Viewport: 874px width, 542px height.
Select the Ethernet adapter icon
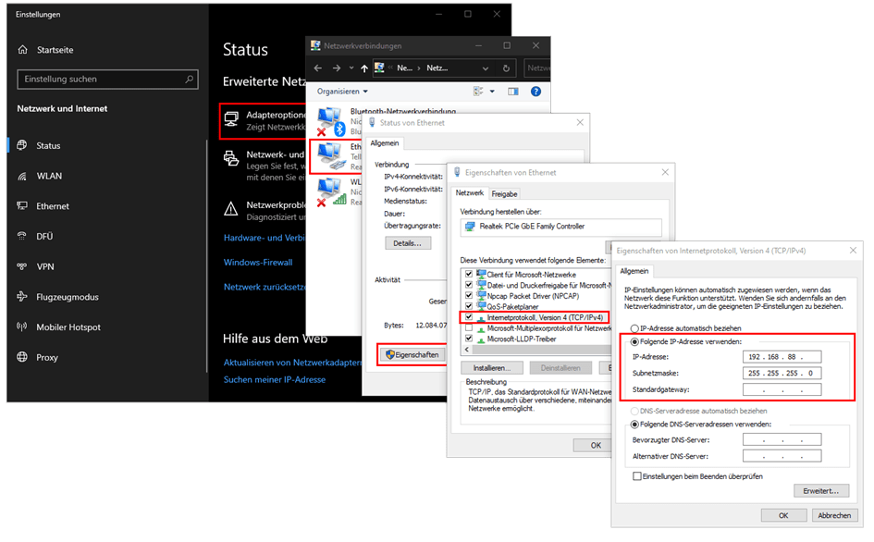(330, 154)
